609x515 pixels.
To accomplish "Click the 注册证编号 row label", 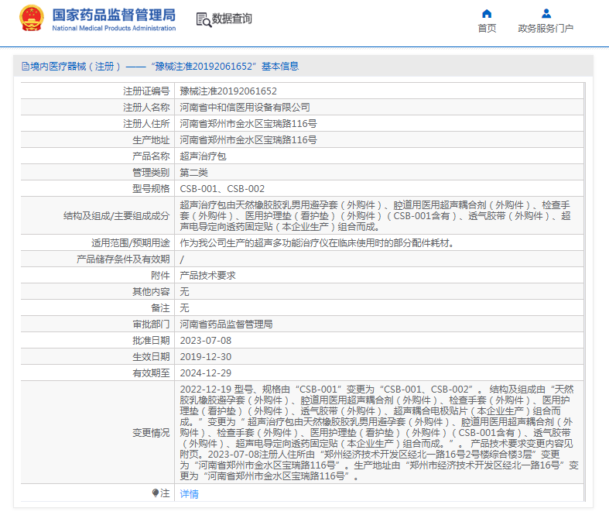I will 146,91.
